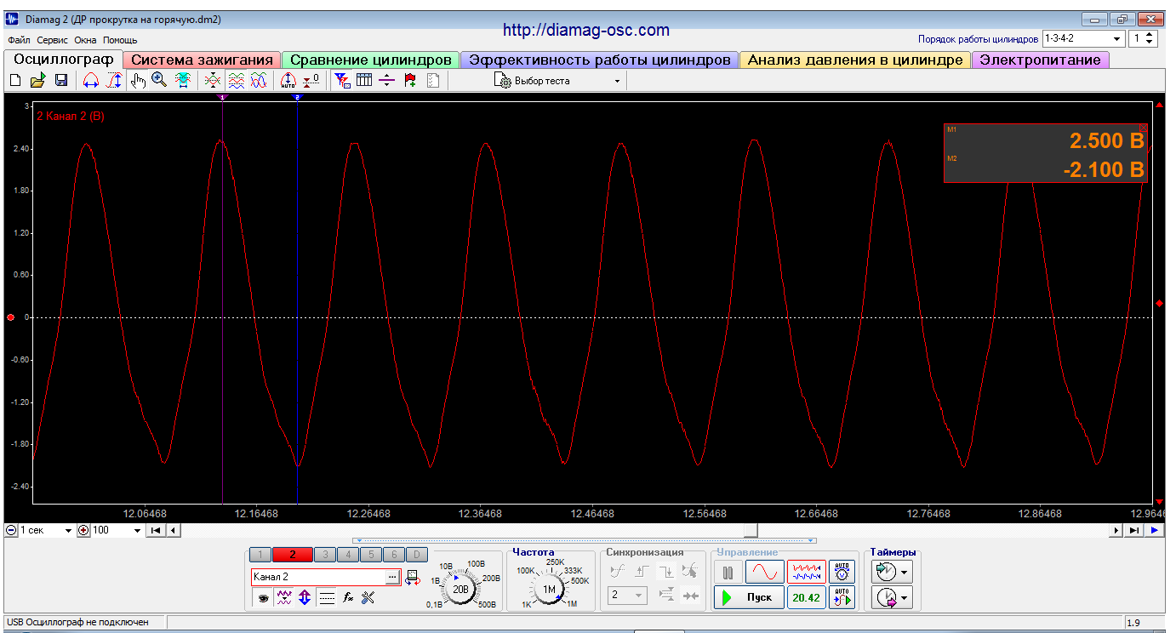Toggle channel 5 button
Image resolution: width=1176 pixels, height=633 pixels.
[x=370, y=555]
